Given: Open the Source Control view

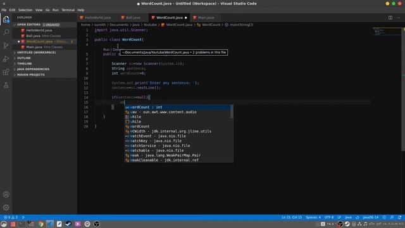Looking at the screenshot, I should tap(6, 46).
